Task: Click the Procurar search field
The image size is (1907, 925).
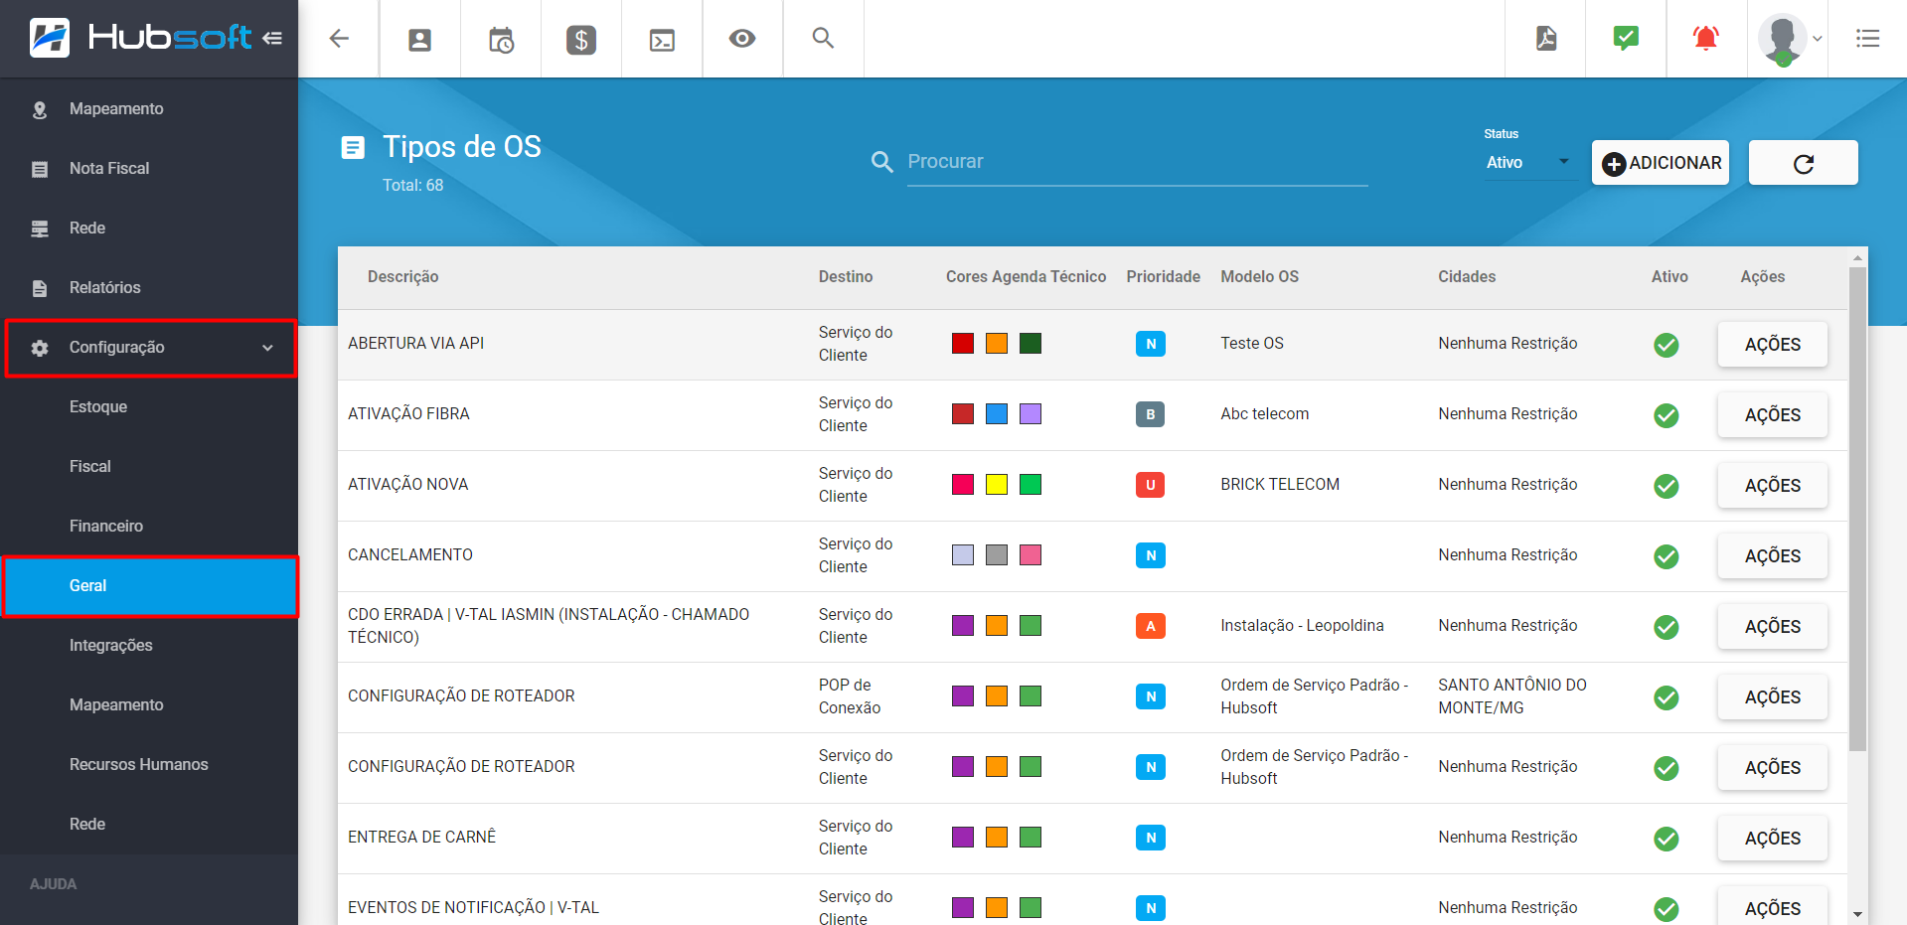Action: [1137, 162]
